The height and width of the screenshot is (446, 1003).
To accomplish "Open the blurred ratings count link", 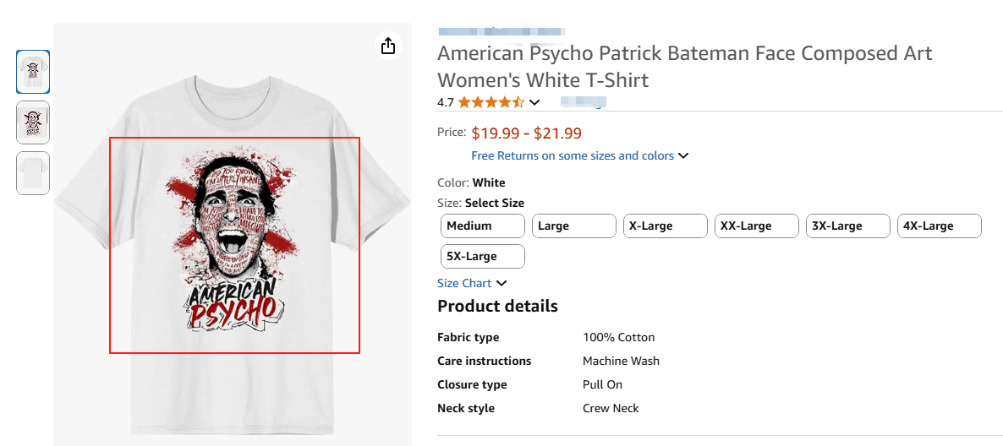I will coord(584,102).
